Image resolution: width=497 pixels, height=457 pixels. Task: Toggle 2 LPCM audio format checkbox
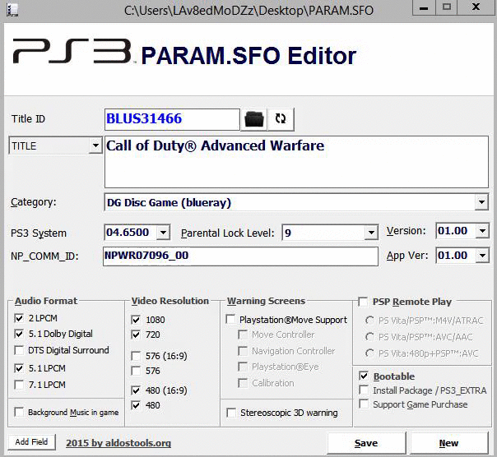point(19,318)
